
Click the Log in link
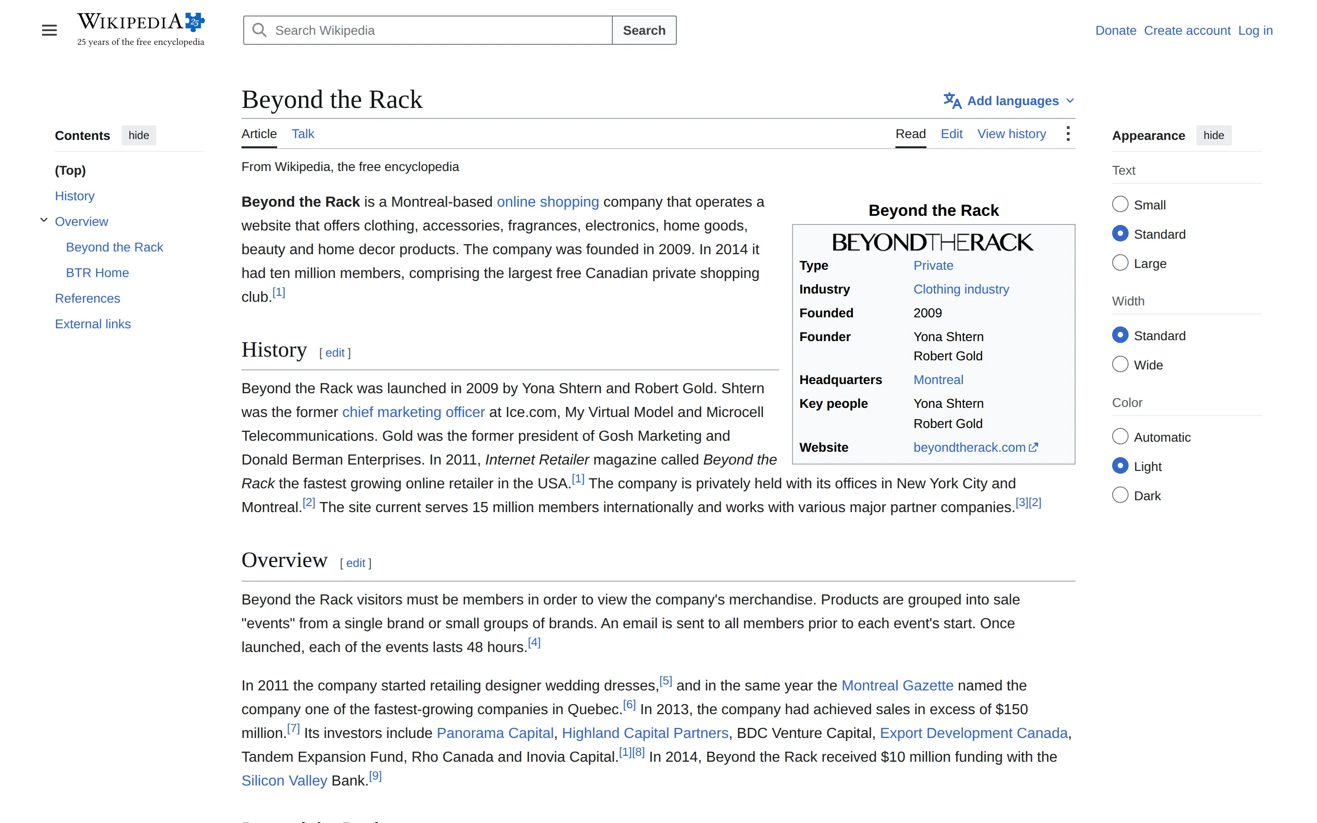point(1256,31)
